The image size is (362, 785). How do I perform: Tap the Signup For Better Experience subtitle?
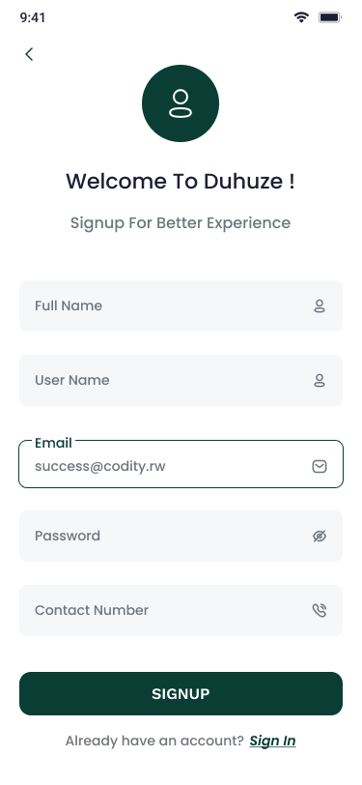click(x=181, y=222)
